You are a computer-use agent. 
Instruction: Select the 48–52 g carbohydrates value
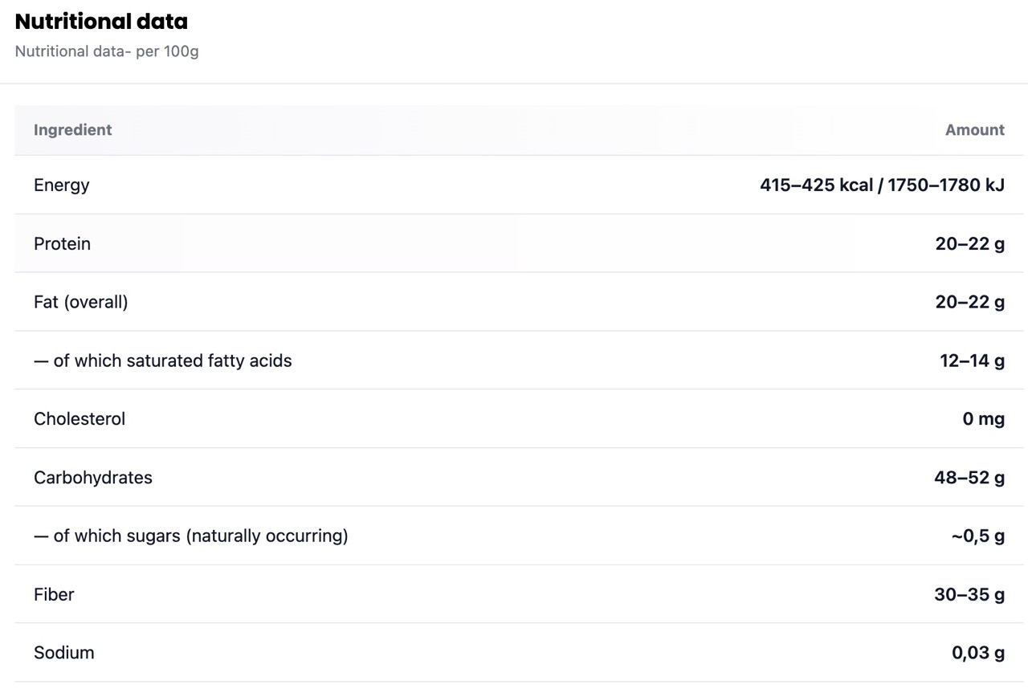[969, 478]
